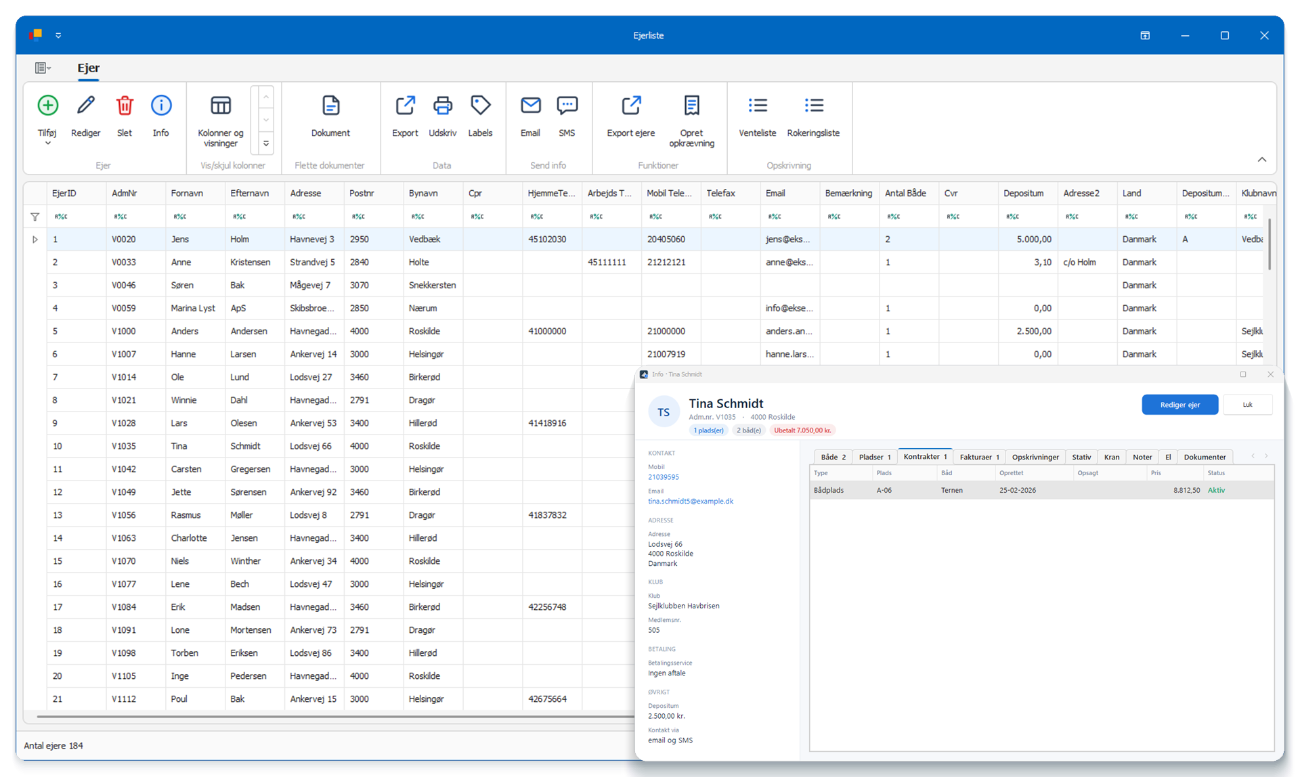The height and width of the screenshot is (777, 1300).
Task: Click the Rediger ejer button
Action: point(1179,405)
